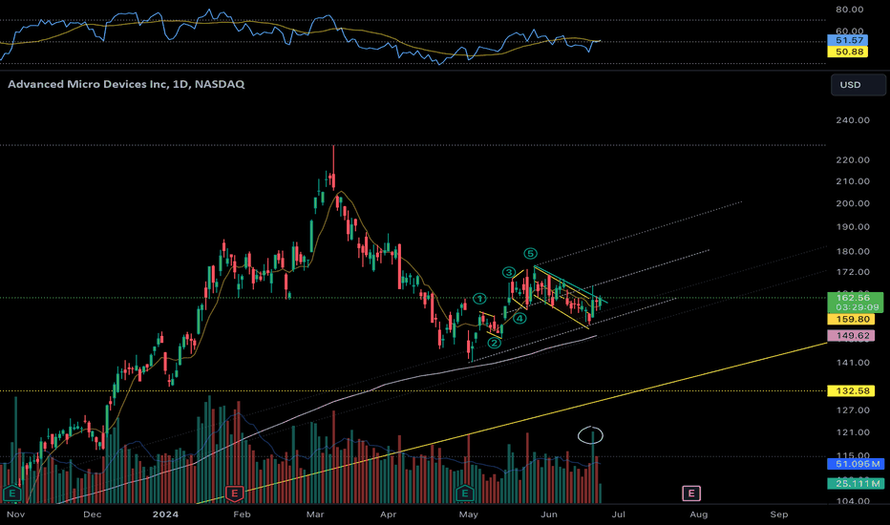890x525 pixels.
Task: Click the 180.00 price axis label
Action: pyautogui.click(x=853, y=251)
